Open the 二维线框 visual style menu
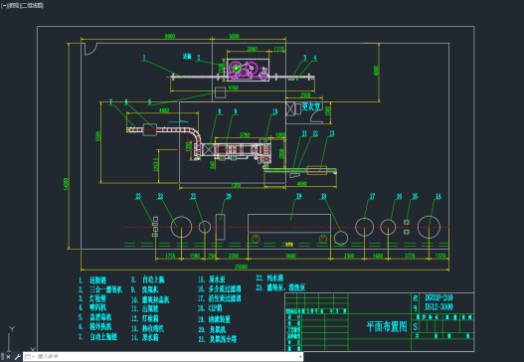The image size is (524, 362). [x=32, y=6]
